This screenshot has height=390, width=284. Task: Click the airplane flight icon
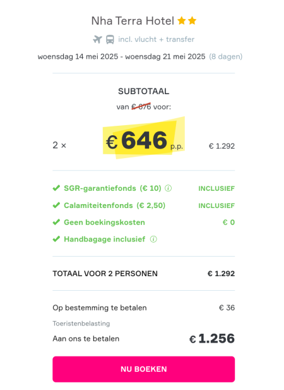[x=98, y=39]
